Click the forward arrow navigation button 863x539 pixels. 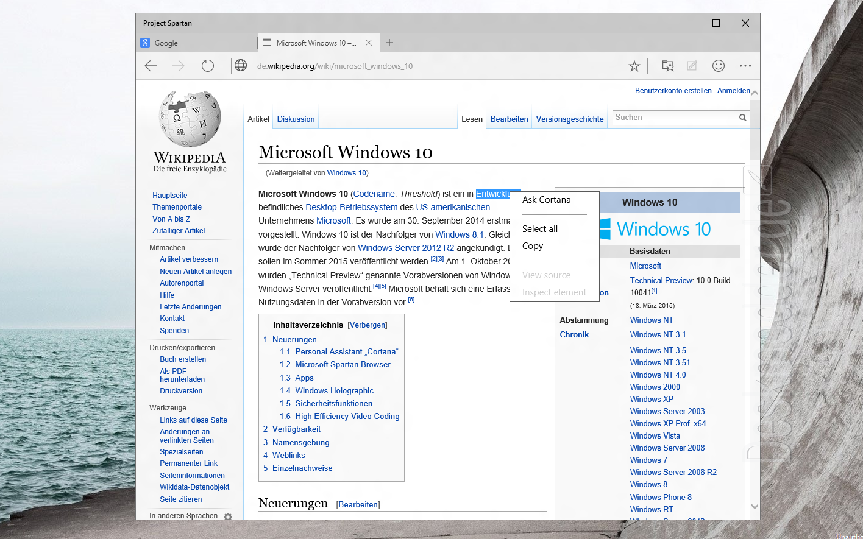click(x=179, y=66)
